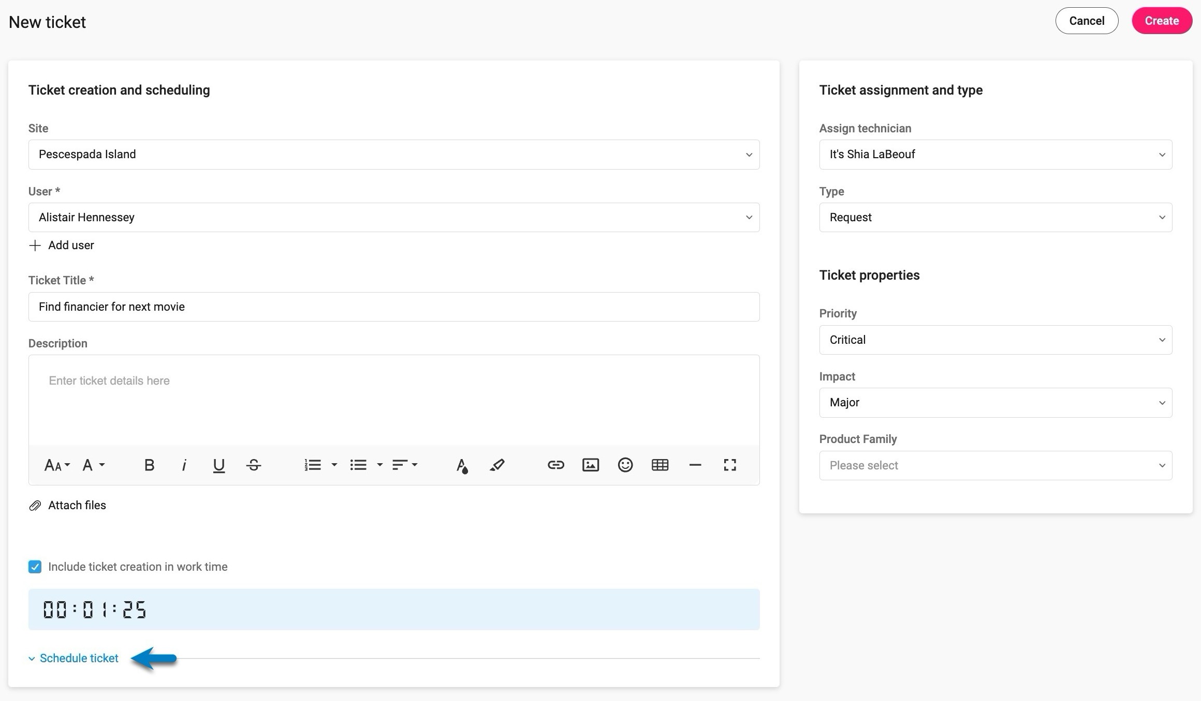Insert an image into description

[x=591, y=465]
